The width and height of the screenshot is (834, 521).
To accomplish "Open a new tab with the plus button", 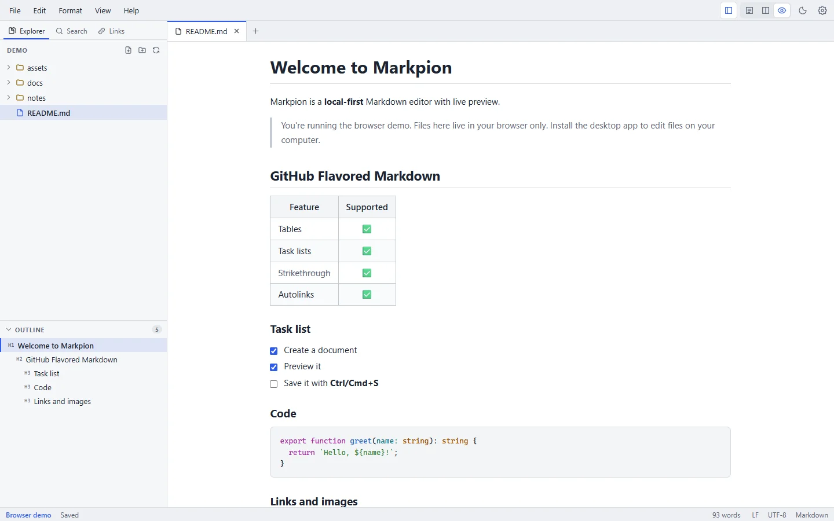I will (x=256, y=31).
